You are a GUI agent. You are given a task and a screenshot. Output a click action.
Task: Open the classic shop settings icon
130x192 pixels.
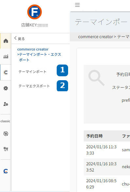click(x=6, y=149)
